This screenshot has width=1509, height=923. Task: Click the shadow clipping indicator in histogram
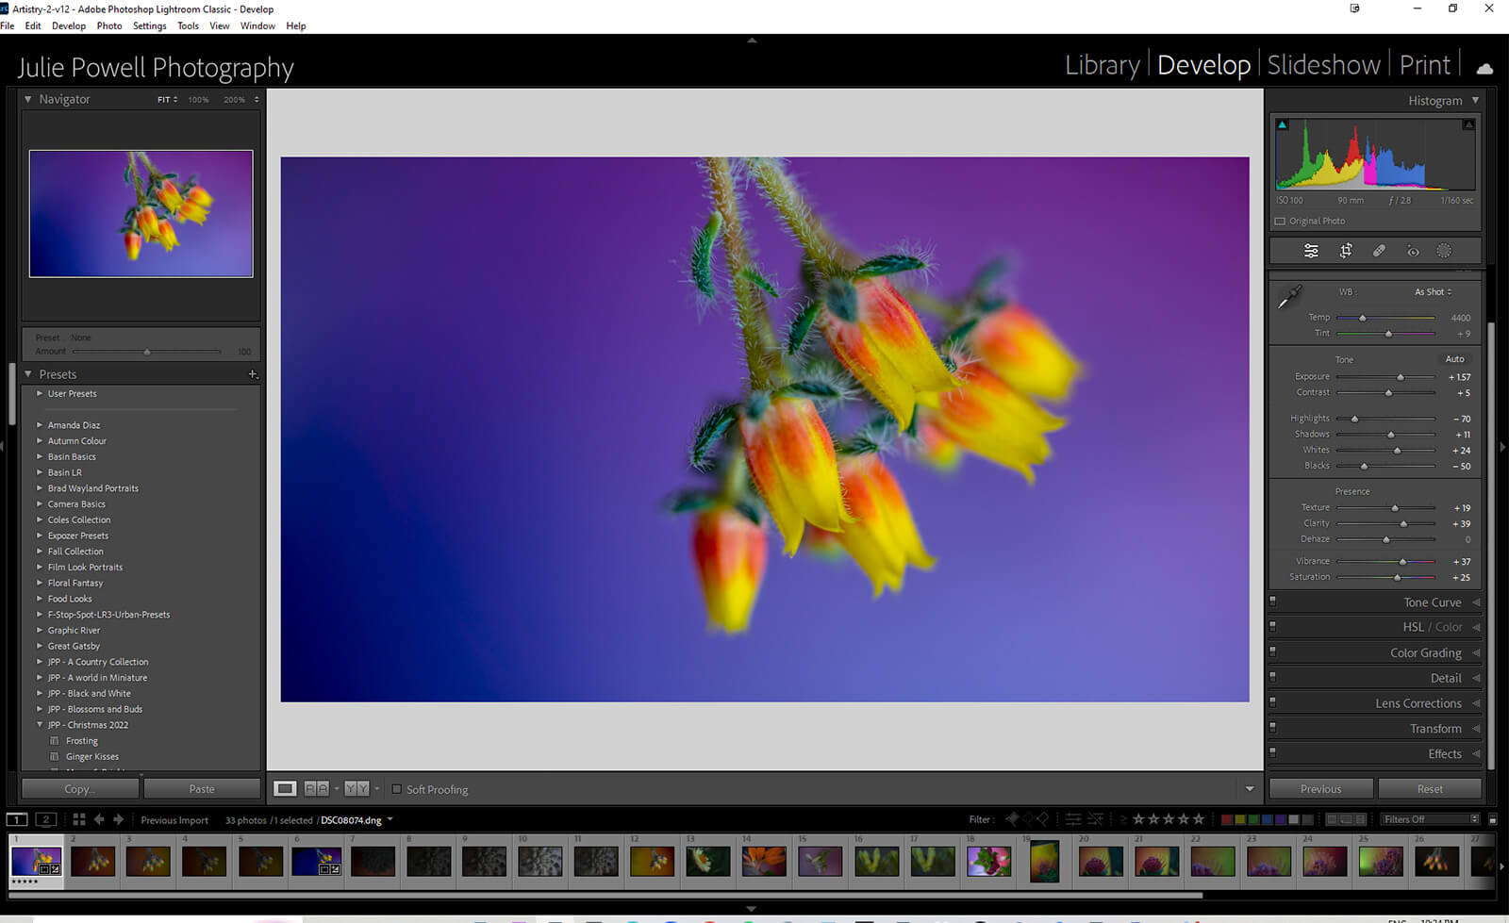click(x=1282, y=124)
